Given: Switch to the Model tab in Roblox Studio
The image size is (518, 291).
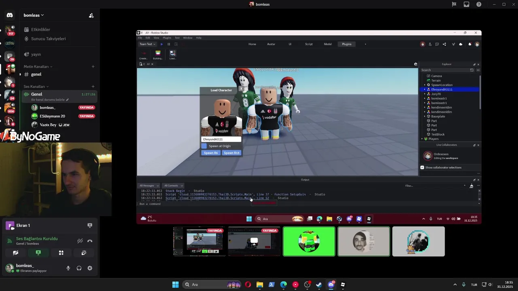Looking at the screenshot, I should pyautogui.click(x=328, y=44).
